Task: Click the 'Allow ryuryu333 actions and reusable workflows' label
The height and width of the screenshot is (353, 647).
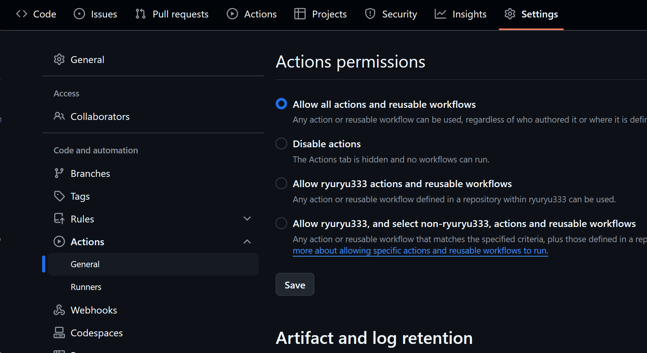Action: pyautogui.click(x=402, y=184)
